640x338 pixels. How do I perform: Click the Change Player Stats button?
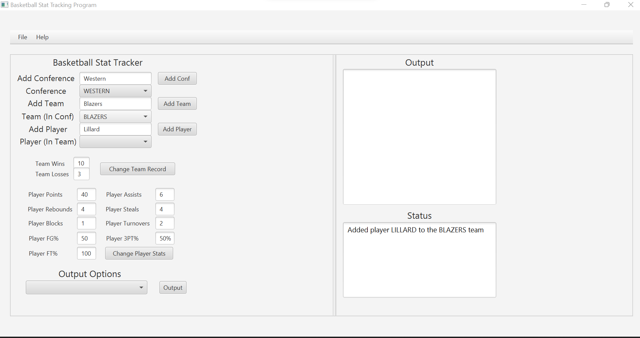(139, 253)
